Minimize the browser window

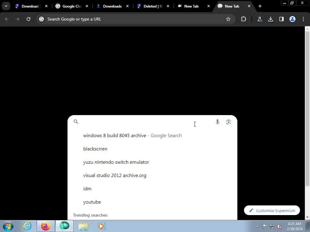click(x=285, y=3)
